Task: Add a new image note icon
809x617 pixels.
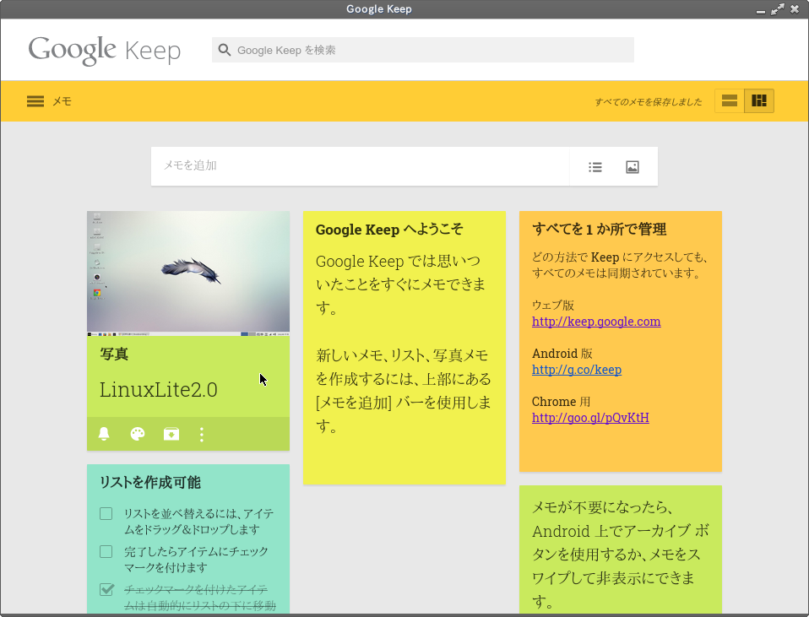Action: click(632, 167)
